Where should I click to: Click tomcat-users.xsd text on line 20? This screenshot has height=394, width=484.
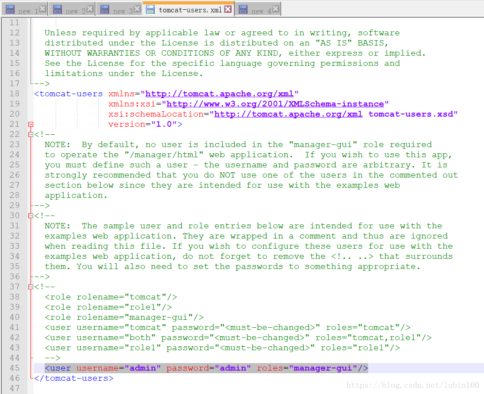[x=411, y=114]
